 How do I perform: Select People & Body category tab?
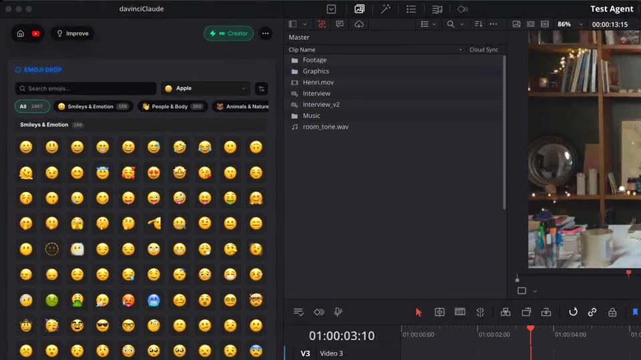tap(172, 107)
